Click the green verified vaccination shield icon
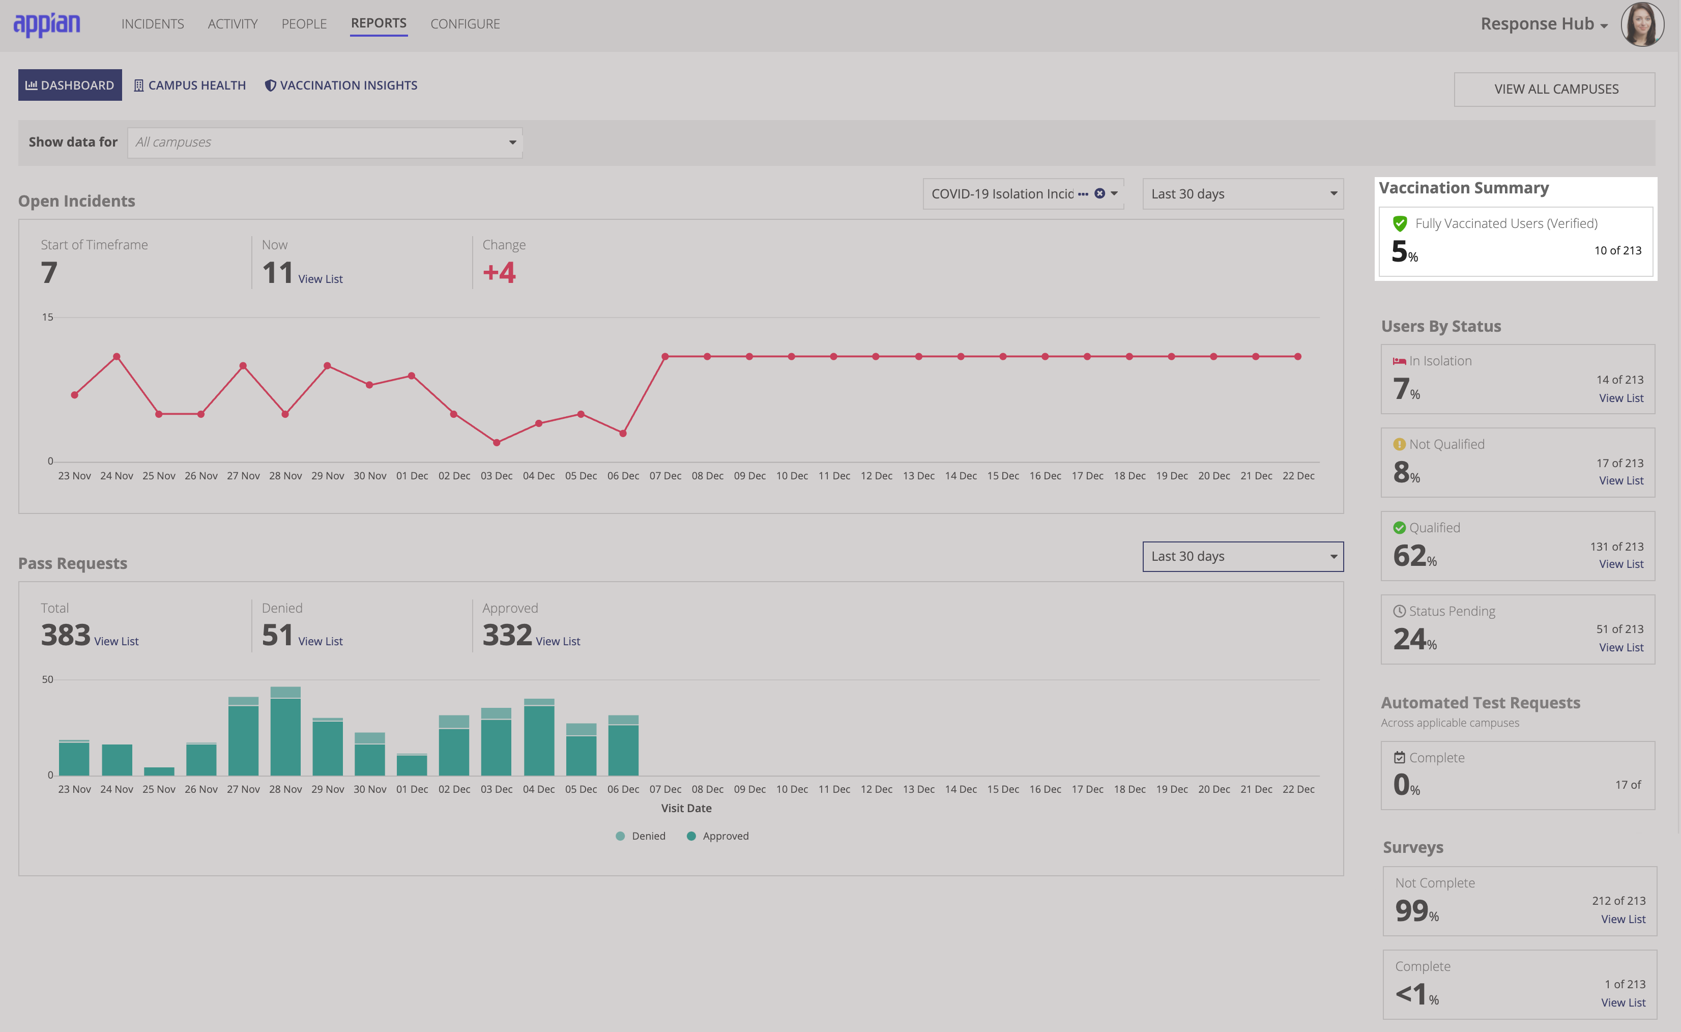1681x1032 pixels. pos(1400,223)
